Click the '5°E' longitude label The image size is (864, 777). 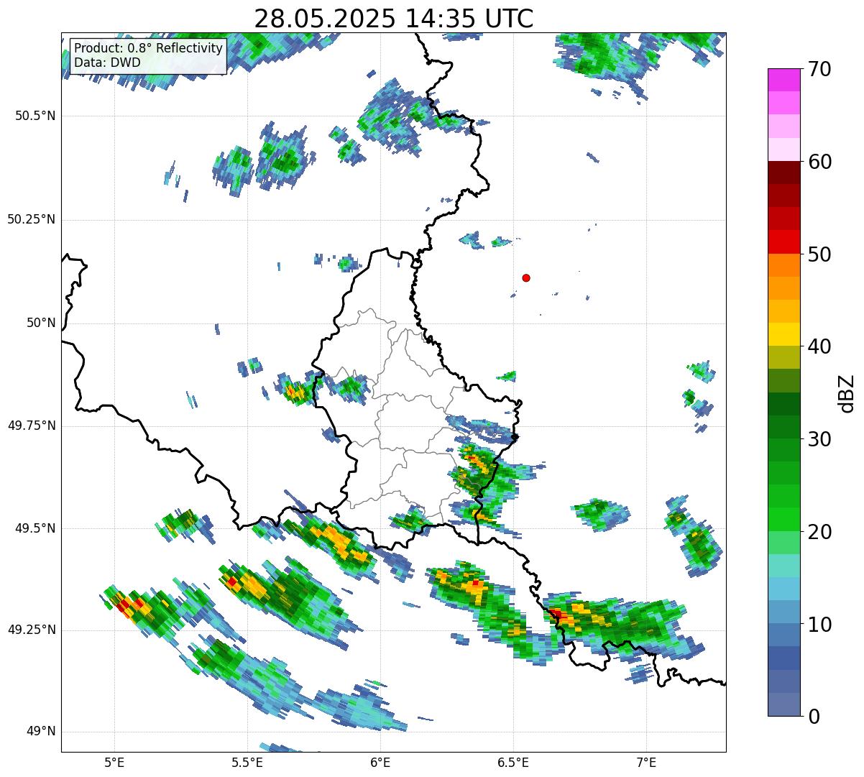point(114,762)
